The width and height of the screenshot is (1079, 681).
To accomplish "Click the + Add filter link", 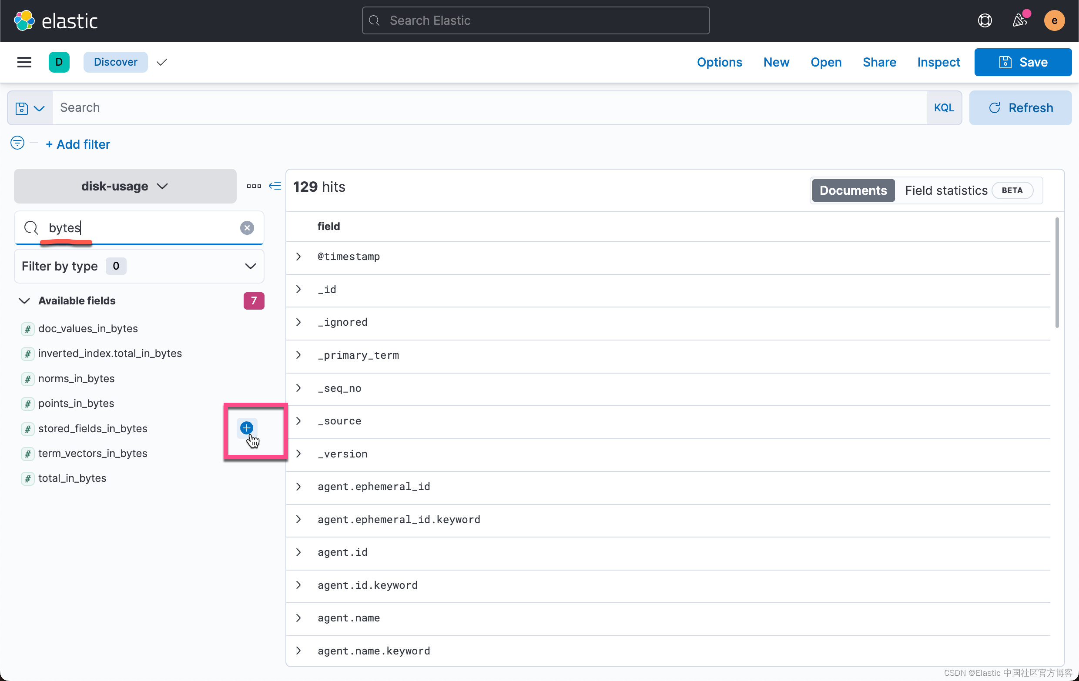I will tap(78, 144).
